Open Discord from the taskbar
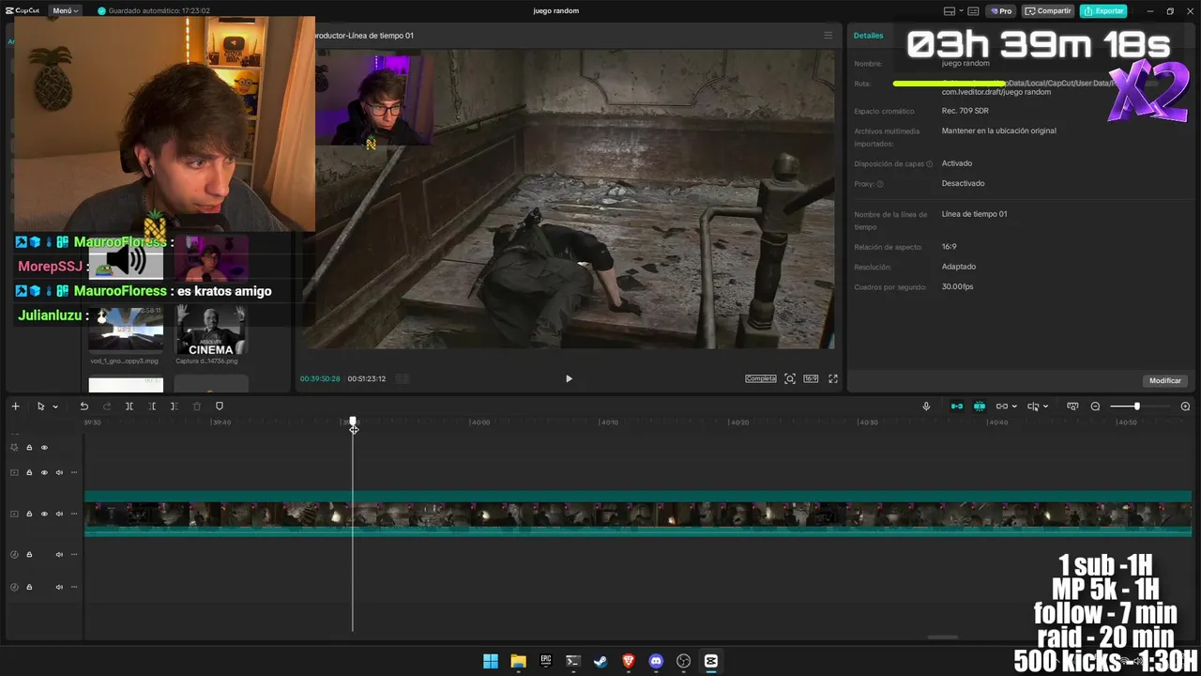 point(656,661)
